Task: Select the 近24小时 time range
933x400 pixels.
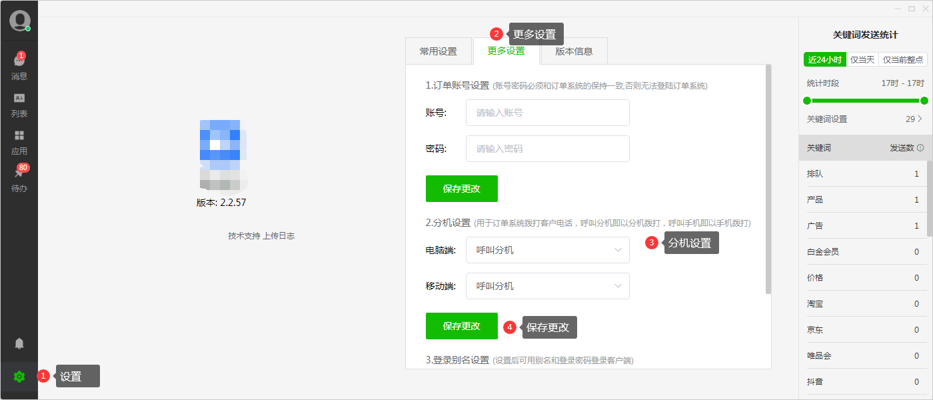Action: pyautogui.click(x=824, y=59)
